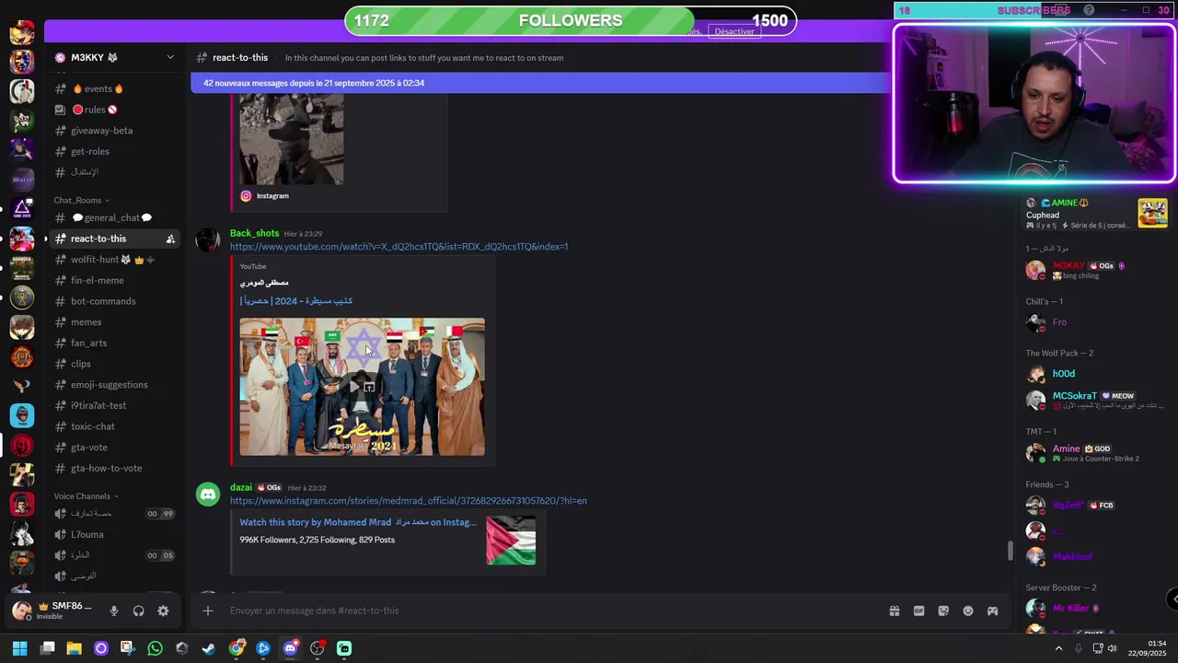
Task: Open WhatsApp from taskbar
Action: [155, 648]
